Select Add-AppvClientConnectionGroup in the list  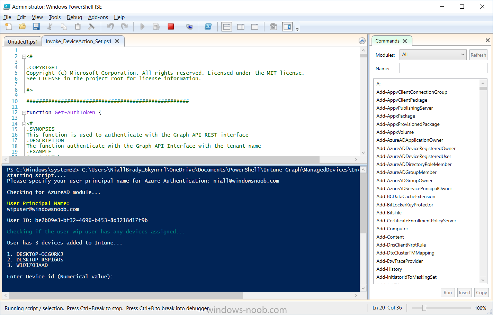point(412,92)
